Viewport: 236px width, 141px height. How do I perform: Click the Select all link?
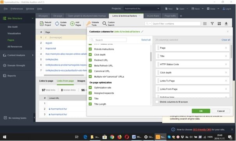[x=146, y=40]
